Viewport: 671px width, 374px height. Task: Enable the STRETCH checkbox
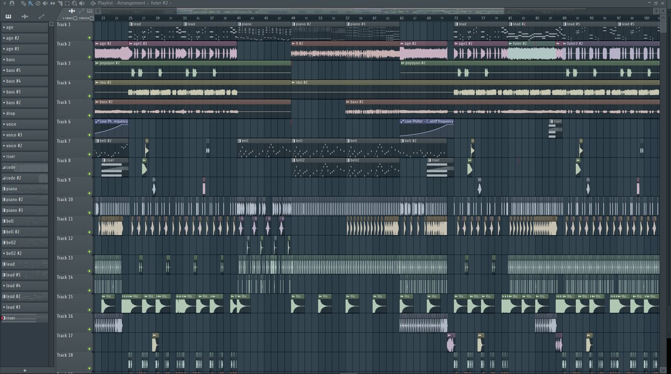91,18
